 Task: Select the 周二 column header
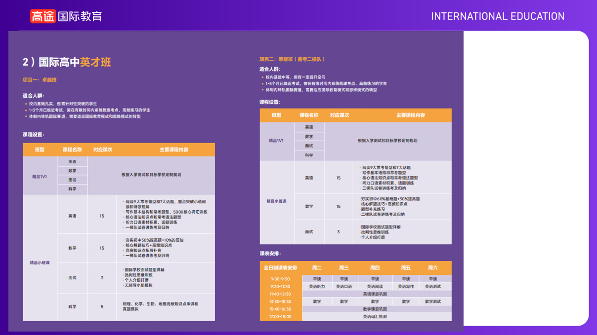pos(317,268)
